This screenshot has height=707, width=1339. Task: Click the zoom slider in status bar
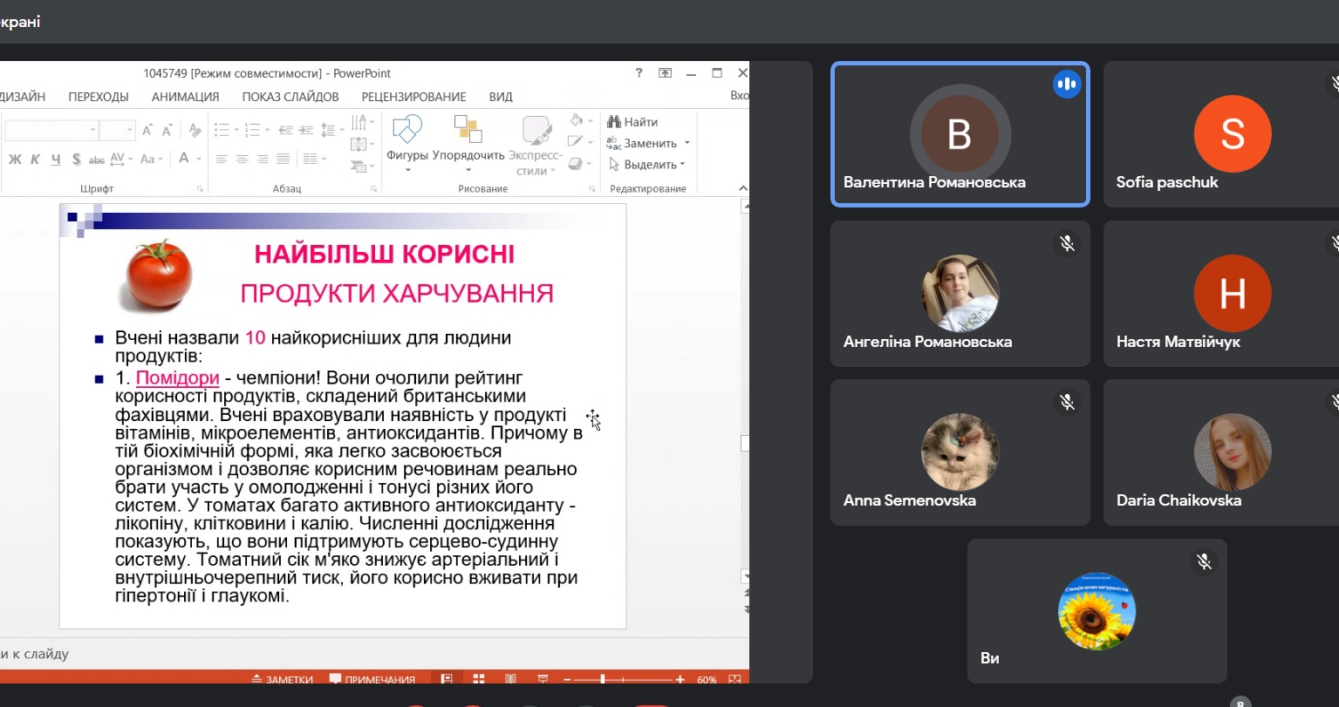pyautogui.click(x=602, y=679)
